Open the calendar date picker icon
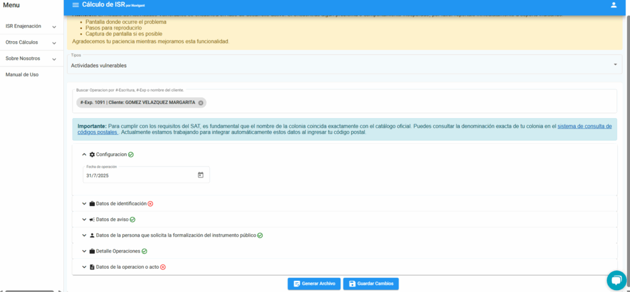630x292 pixels. point(201,175)
